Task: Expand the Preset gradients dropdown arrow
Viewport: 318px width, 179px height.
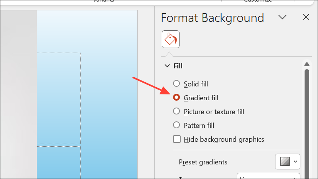Action: coord(295,162)
